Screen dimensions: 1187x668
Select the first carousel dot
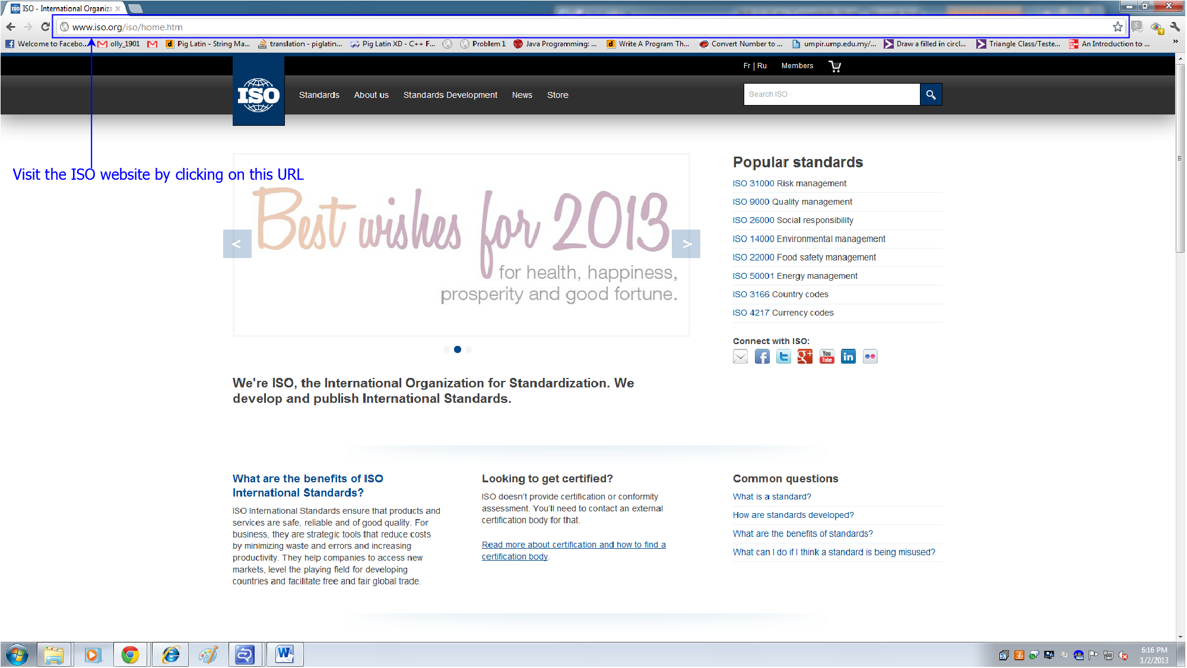446,349
